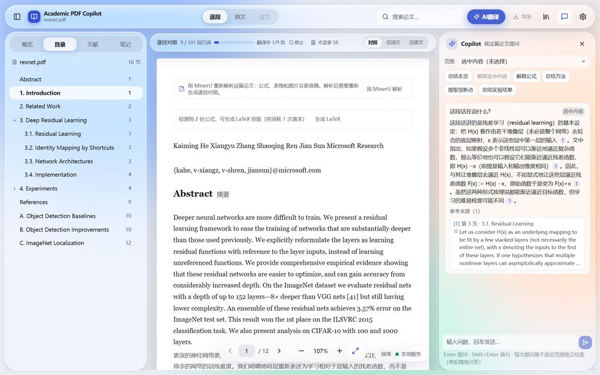Select 2. Related Work entry
The height and width of the screenshot is (375, 600).
(x=76, y=106)
